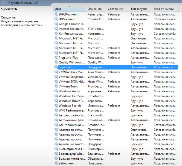Screen dimensions: 182x166
Task: Click the gear icon of VMware Snapshot...
Action: [56, 77]
